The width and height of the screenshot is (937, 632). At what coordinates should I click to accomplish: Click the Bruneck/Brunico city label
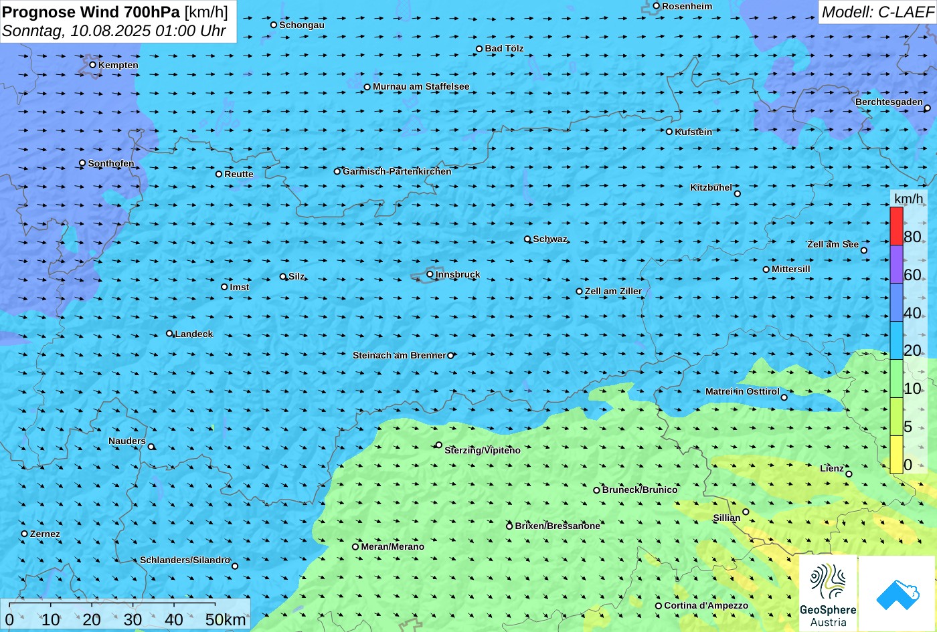(640, 490)
